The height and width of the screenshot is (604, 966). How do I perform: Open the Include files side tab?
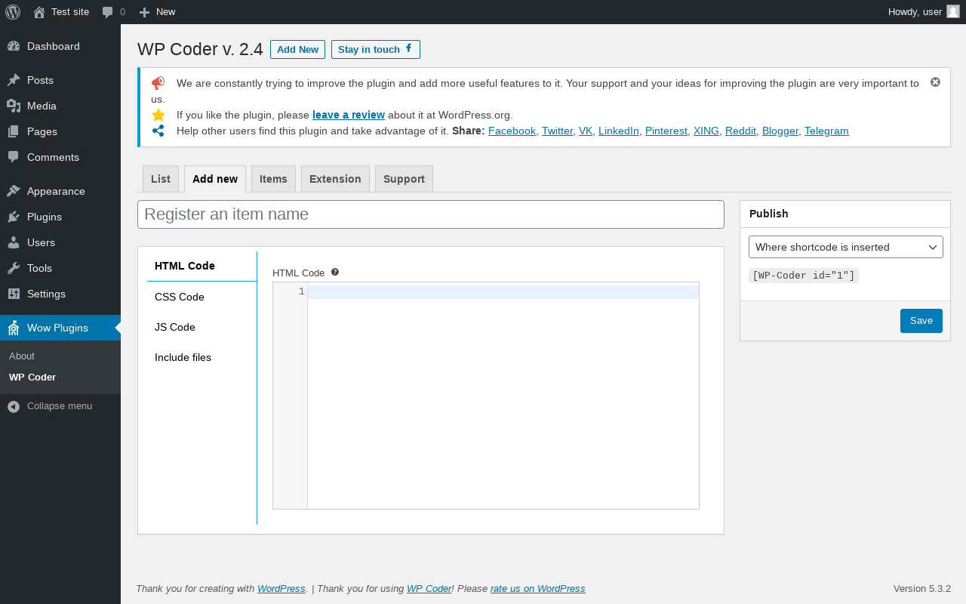202,357
